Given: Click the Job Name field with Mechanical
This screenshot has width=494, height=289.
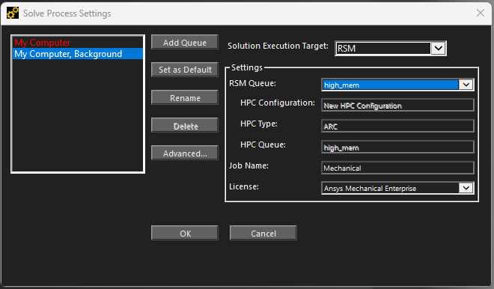Looking at the screenshot, I should click(397, 168).
